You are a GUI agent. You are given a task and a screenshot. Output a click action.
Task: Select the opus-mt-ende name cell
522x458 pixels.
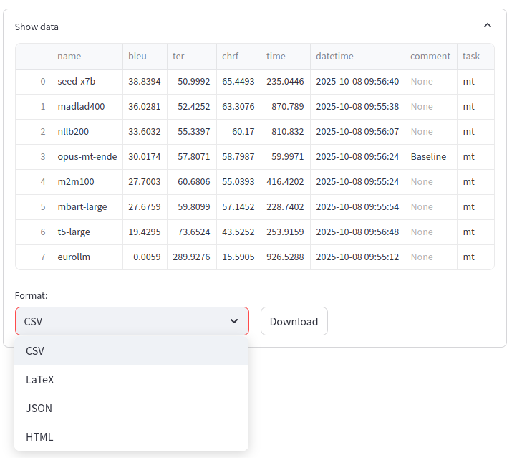click(87, 157)
